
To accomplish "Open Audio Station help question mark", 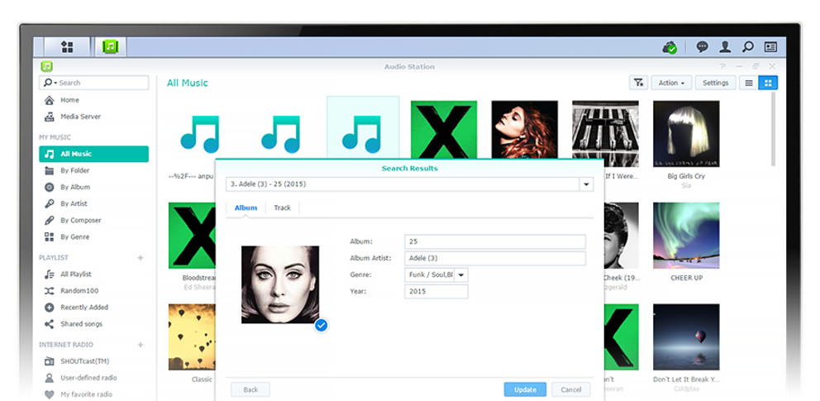I will [722, 66].
